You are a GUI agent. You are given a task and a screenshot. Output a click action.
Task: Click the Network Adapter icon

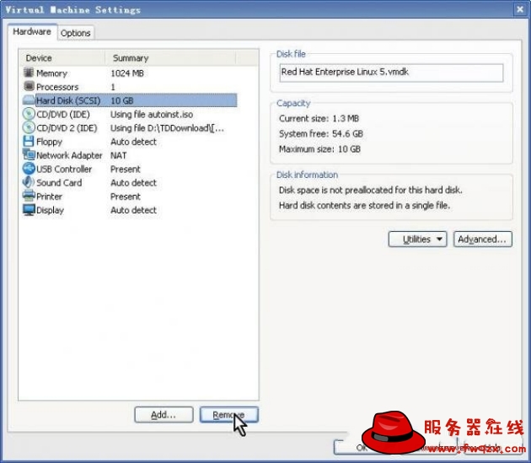click(x=29, y=154)
